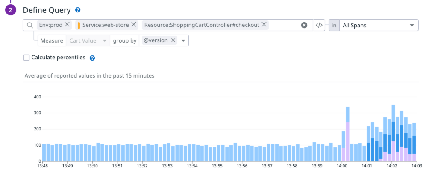Click the 14:03 time axis label
The height and width of the screenshot is (176, 423).
[x=417, y=166]
